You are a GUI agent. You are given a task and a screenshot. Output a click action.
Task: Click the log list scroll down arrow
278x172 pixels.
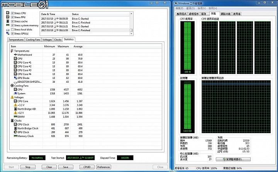[131, 33]
